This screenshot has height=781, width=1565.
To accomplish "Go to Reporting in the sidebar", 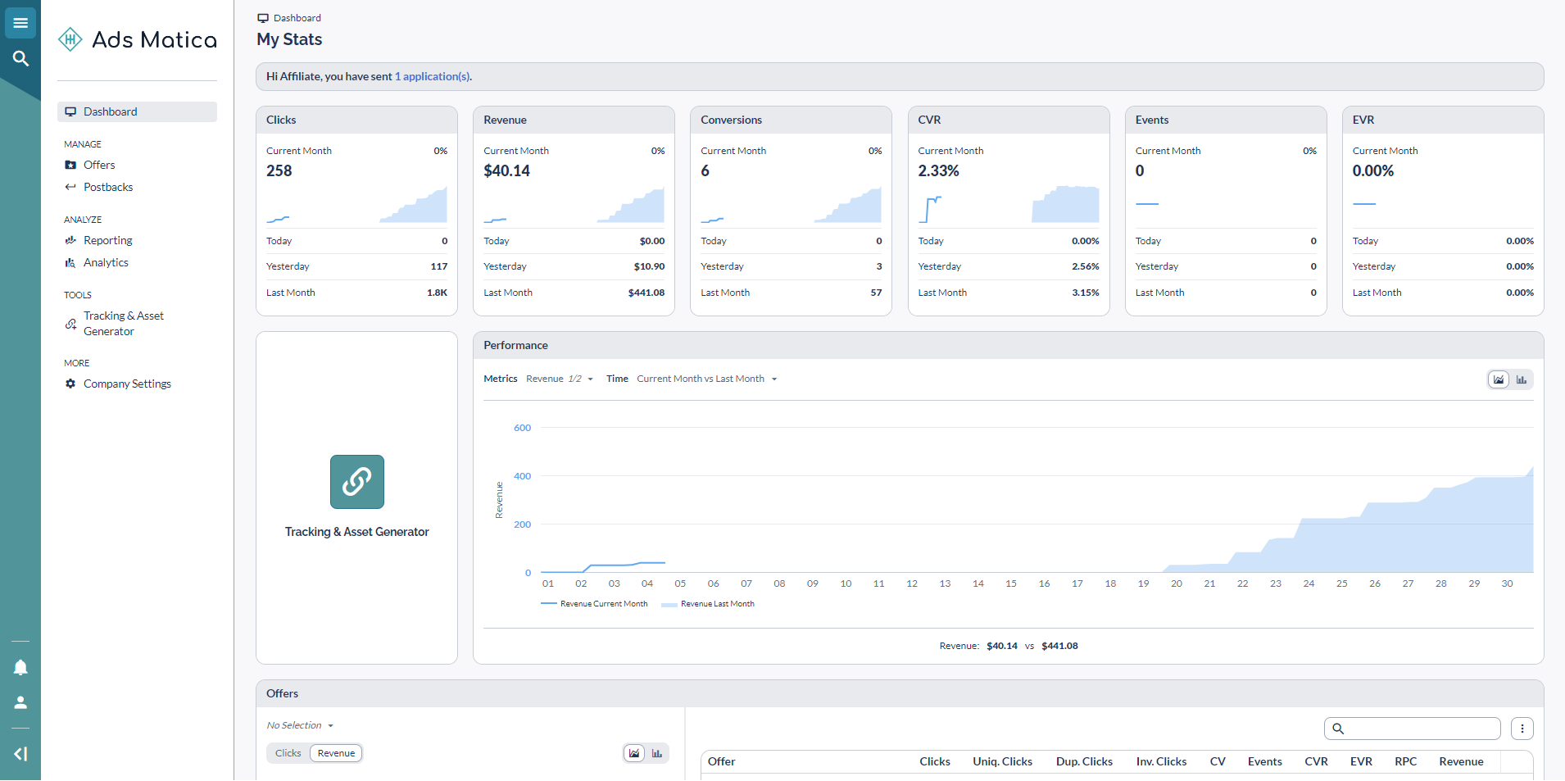I will 107,240.
